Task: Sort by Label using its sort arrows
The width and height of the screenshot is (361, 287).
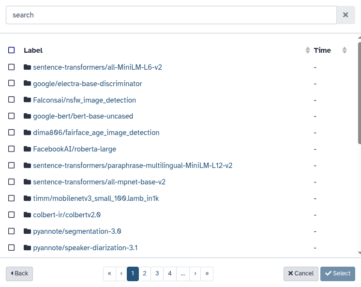Action: (308, 50)
